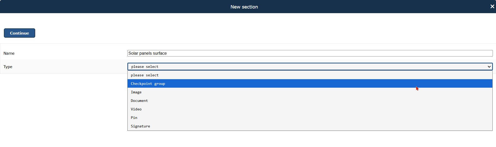The height and width of the screenshot is (147, 496).
Task: Click the Name field label
Action: point(9,53)
